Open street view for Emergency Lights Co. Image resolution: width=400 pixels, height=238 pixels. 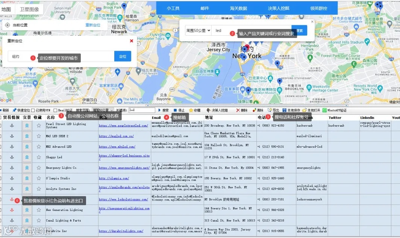(x=27, y=168)
